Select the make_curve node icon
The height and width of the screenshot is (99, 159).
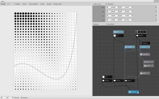coord(137,32)
